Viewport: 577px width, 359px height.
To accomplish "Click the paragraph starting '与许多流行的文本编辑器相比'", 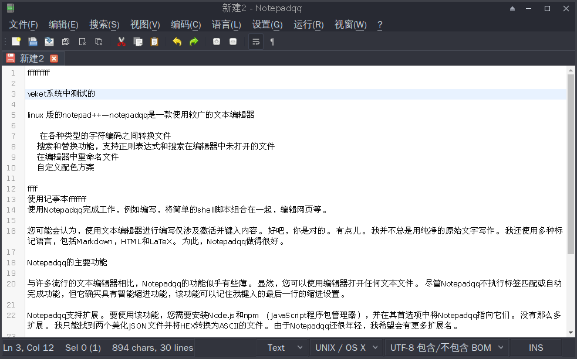I will [295, 289].
